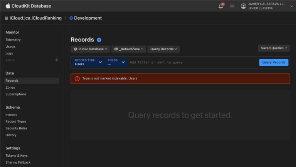Click the Schema section heading
Viewport: 296px width, 167px height.
13,107
